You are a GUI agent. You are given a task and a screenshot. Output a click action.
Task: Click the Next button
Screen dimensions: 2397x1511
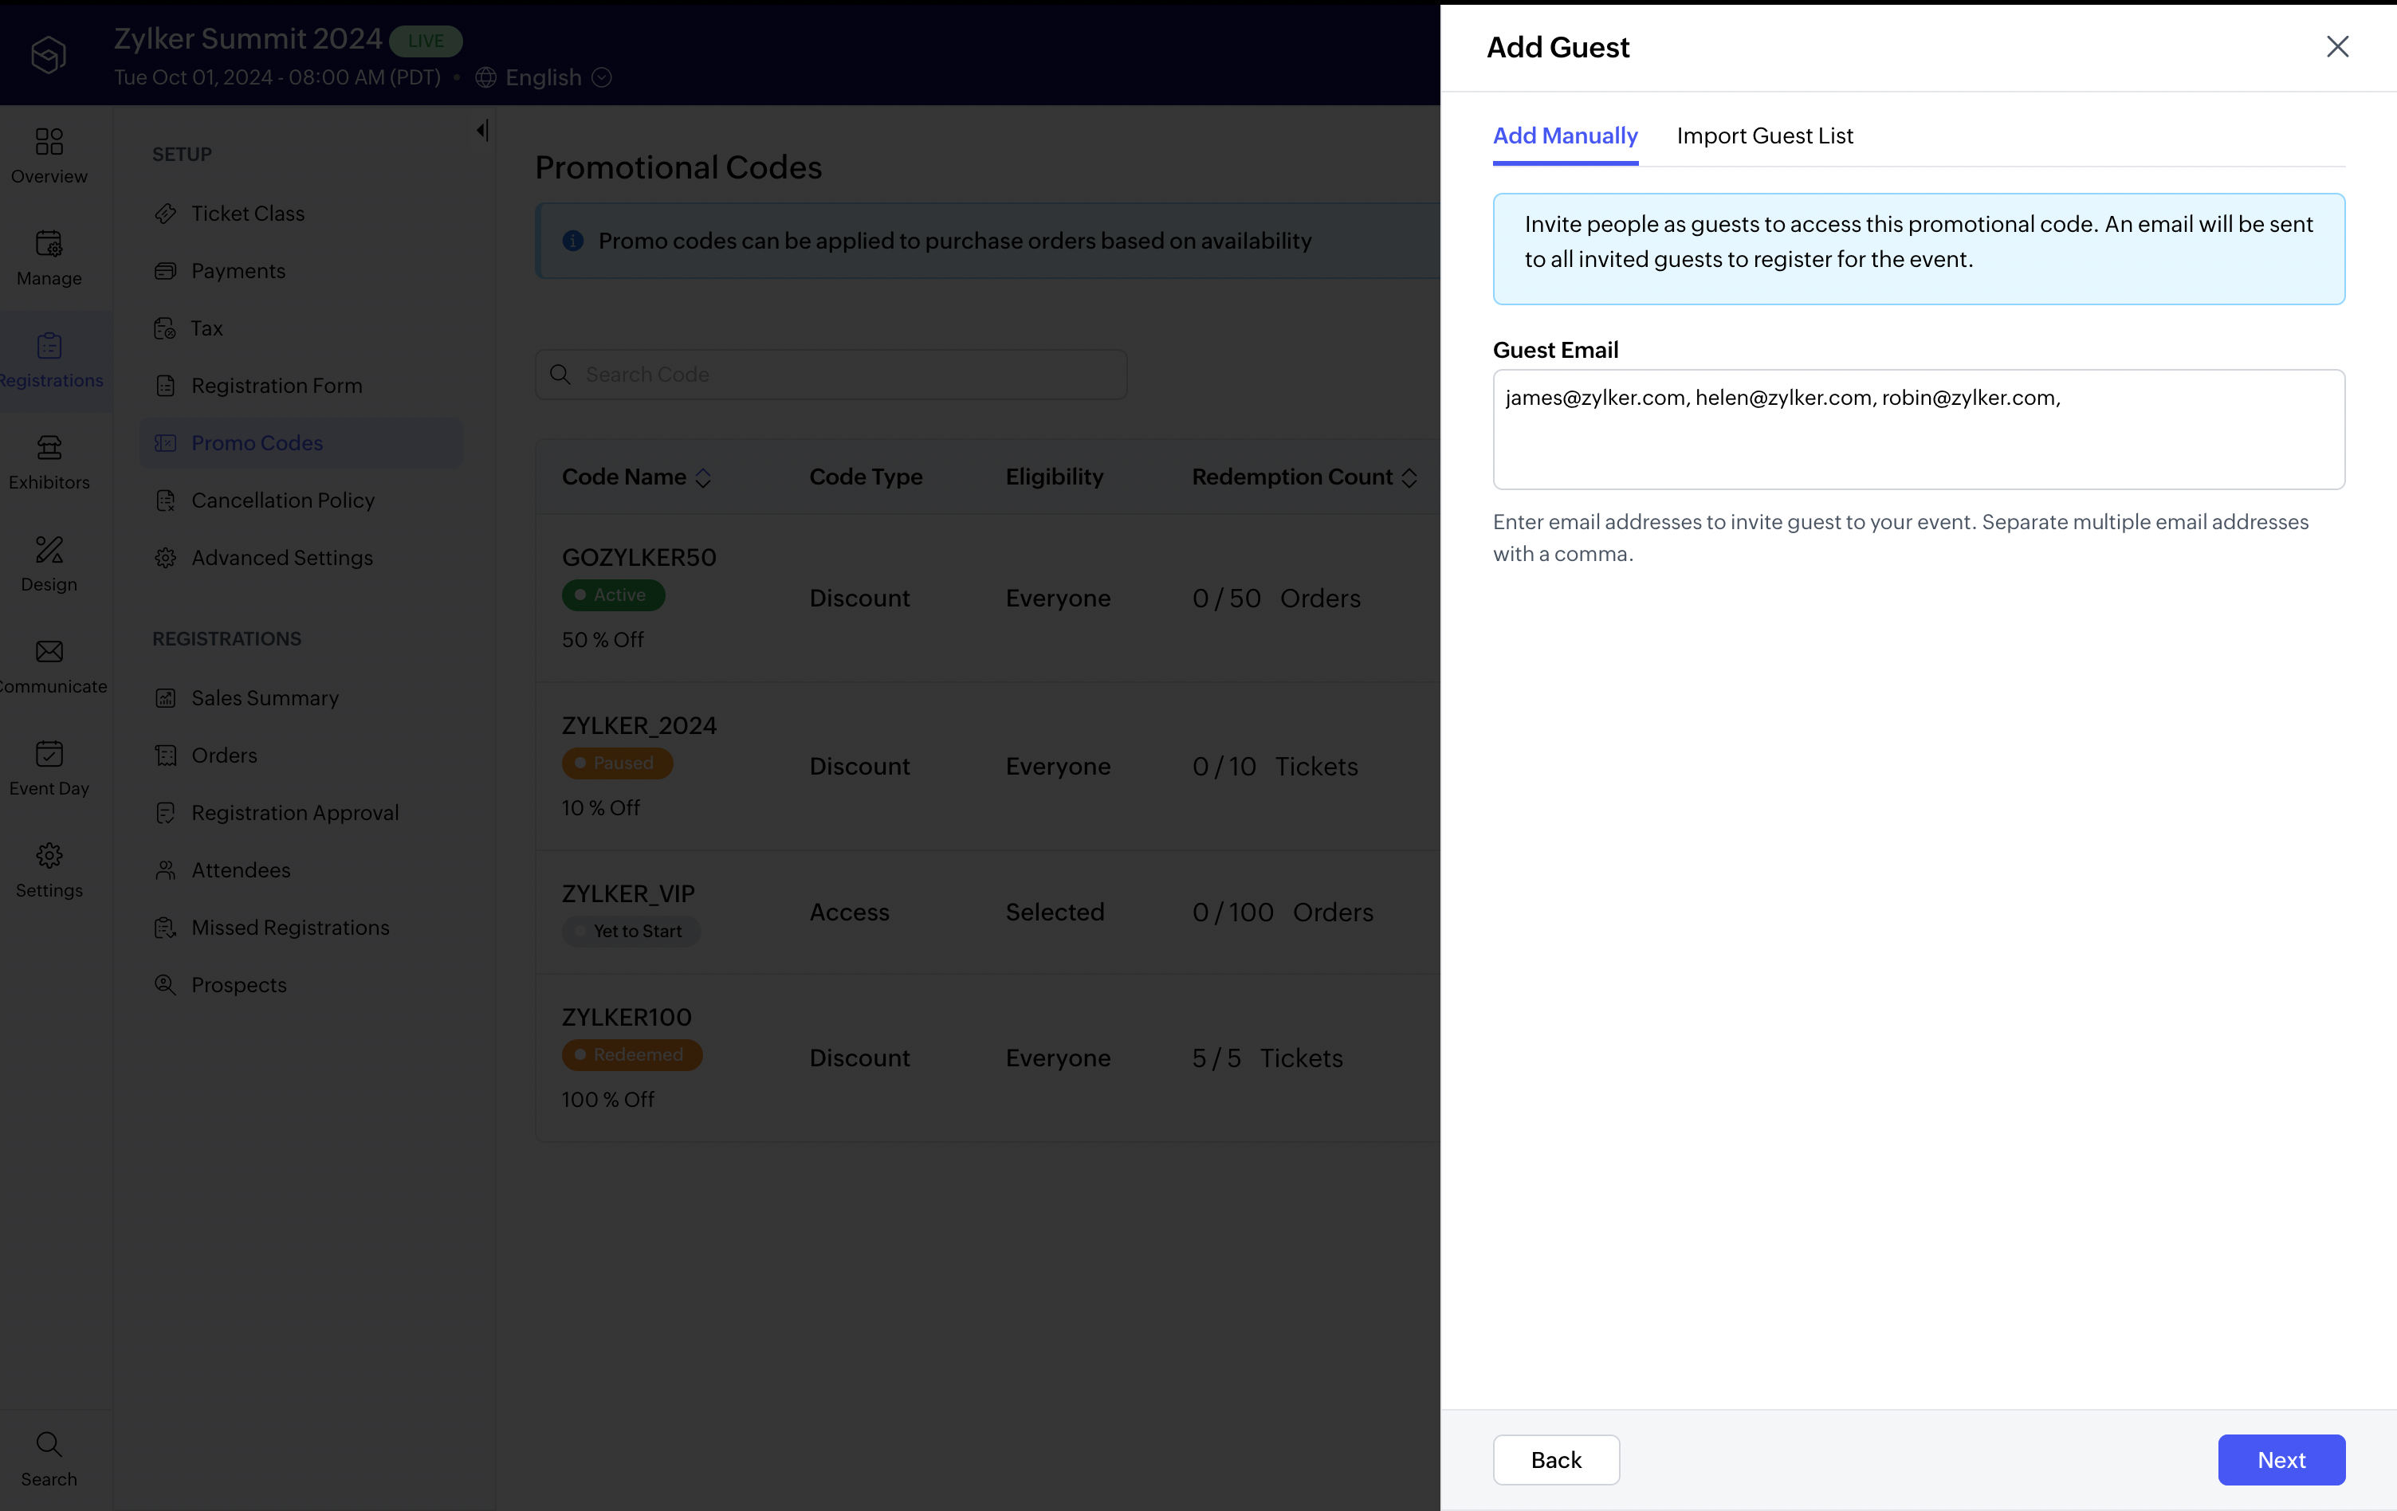(x=2281, y=1460)
